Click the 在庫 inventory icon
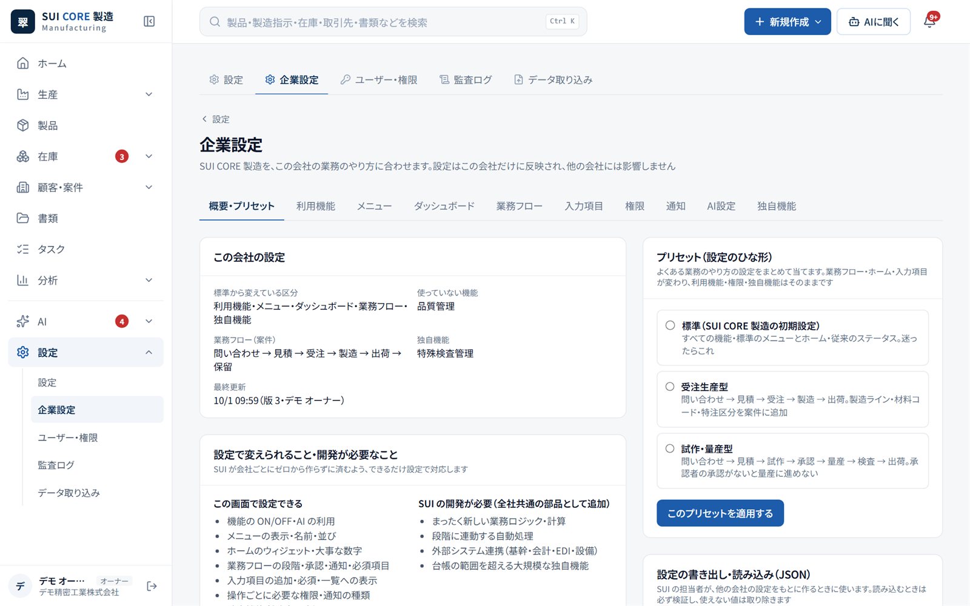 coord(23,156)
